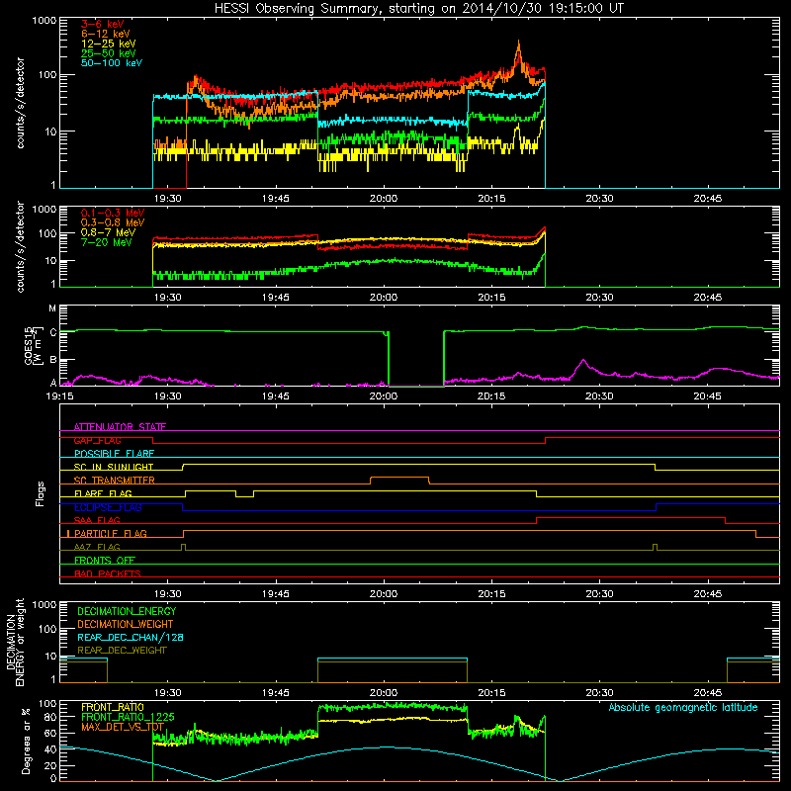Click the REAR_DEC_WEIGHT legend label
Viewport: 791px width, 791px height.
pos(122,651)
